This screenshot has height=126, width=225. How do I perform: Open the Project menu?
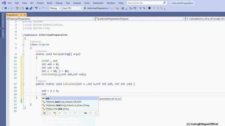40,3
